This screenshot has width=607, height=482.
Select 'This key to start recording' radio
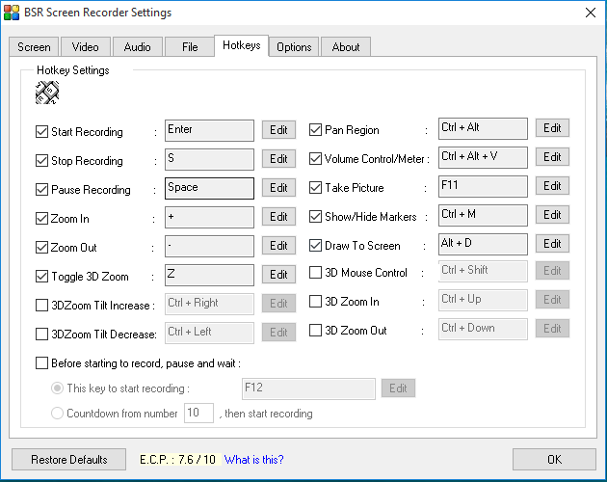(57, 388)
